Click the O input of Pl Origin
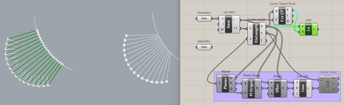This screenshot has width=344, height=105. pyautogui.click(x=245, y=93)
